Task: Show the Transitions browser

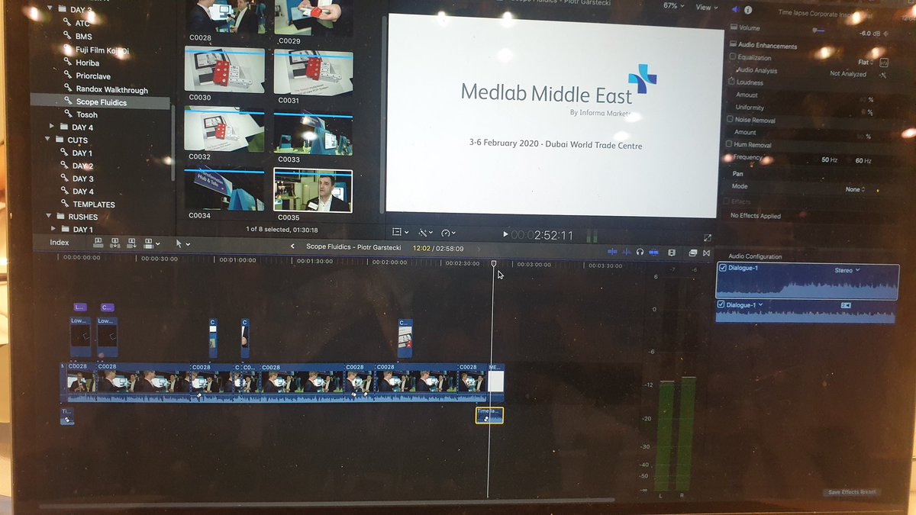Action: [x=707, y=253]
